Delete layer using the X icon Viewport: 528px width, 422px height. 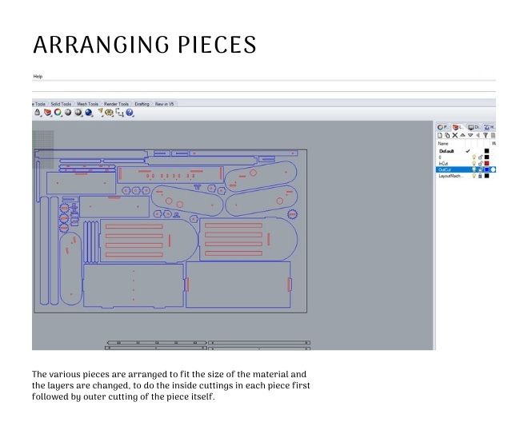[455, 135]
